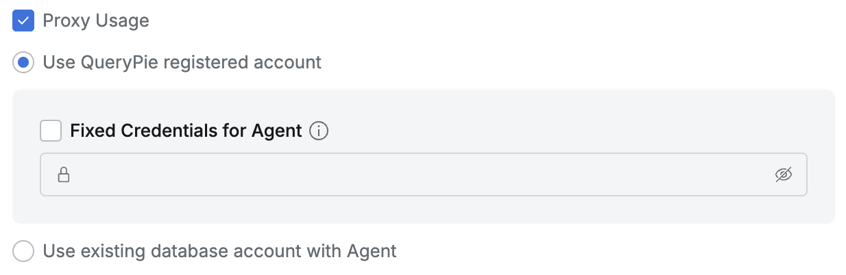
Task: Click the padlock icon in the credentials field
Action: [64, 175]
